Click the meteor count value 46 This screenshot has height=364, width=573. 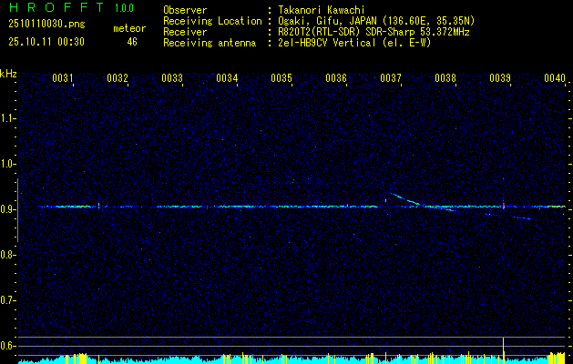(x=132, y=42)
